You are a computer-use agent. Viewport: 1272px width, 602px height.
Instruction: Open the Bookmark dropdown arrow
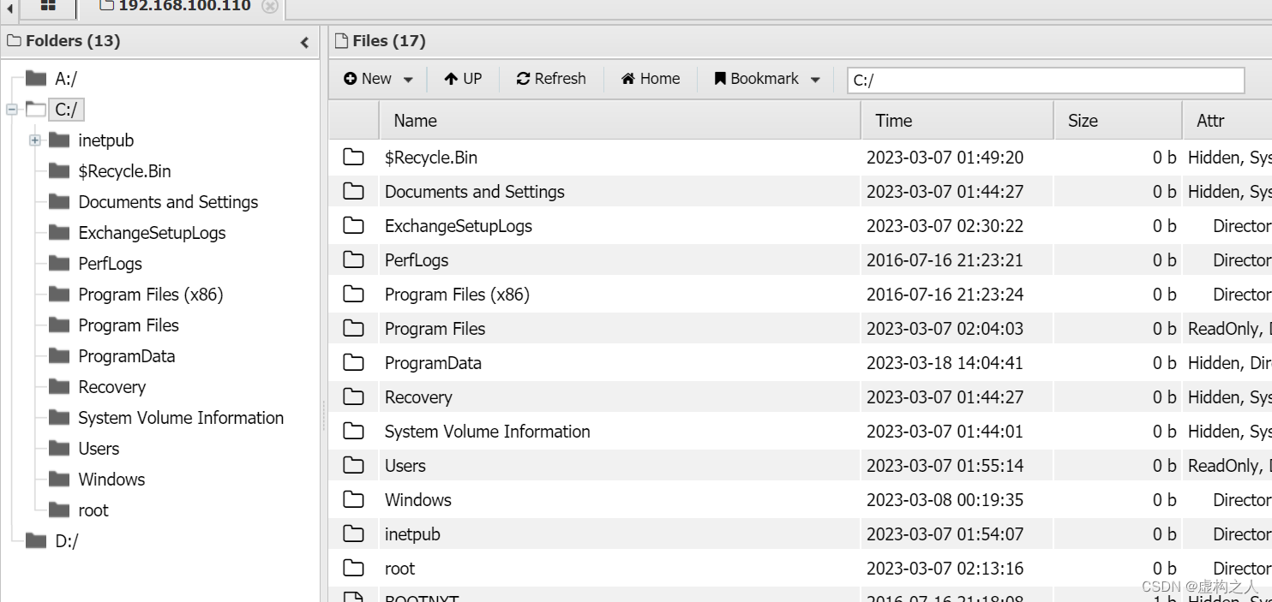tap(815, 80)
